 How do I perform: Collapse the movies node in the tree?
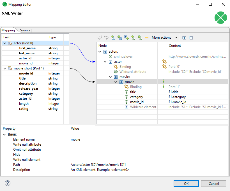point(111,77)
